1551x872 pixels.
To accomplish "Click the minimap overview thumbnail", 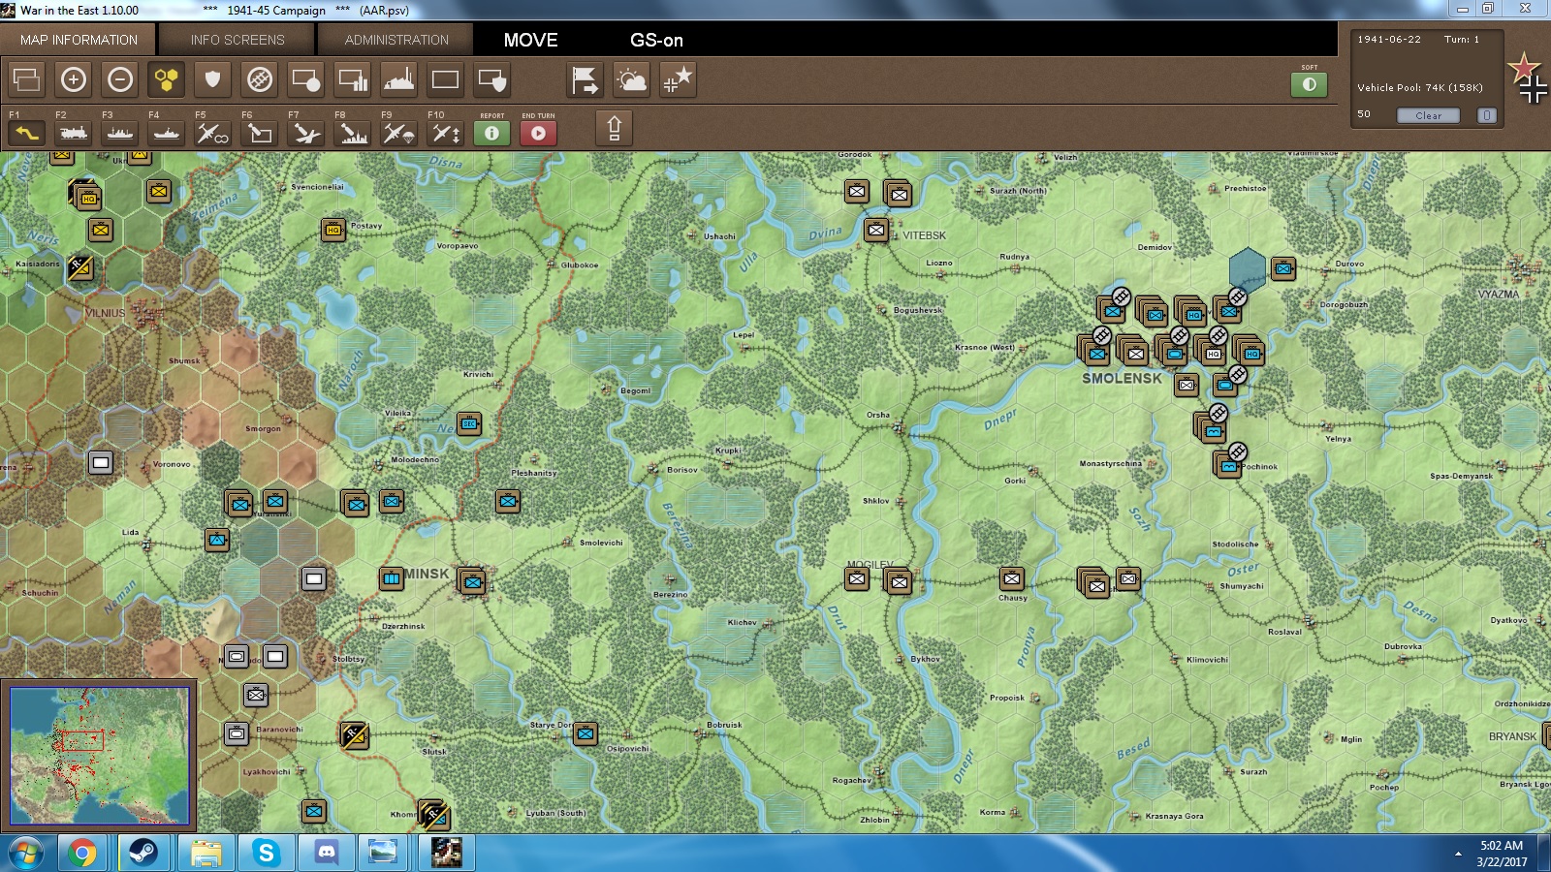I will [x=100, y=756].
